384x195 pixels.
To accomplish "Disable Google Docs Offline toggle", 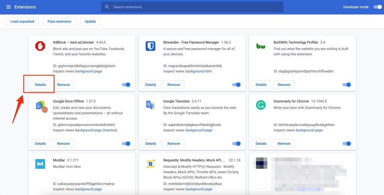I will [126, 144].
